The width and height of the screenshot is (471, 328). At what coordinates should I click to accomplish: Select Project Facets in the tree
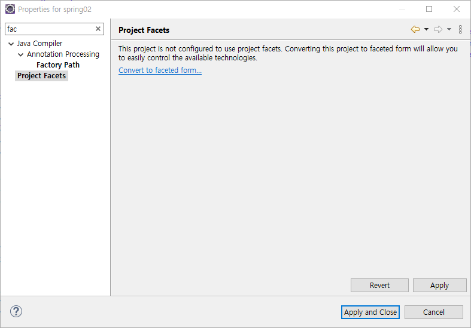click(41, 76)
